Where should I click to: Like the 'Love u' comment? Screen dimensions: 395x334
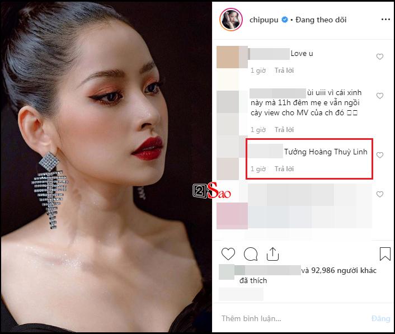pyautogui.click(x=380, y=57)
